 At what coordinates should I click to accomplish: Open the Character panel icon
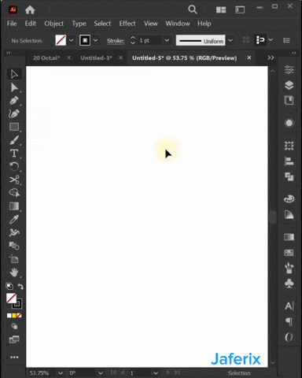coord(289,306)
